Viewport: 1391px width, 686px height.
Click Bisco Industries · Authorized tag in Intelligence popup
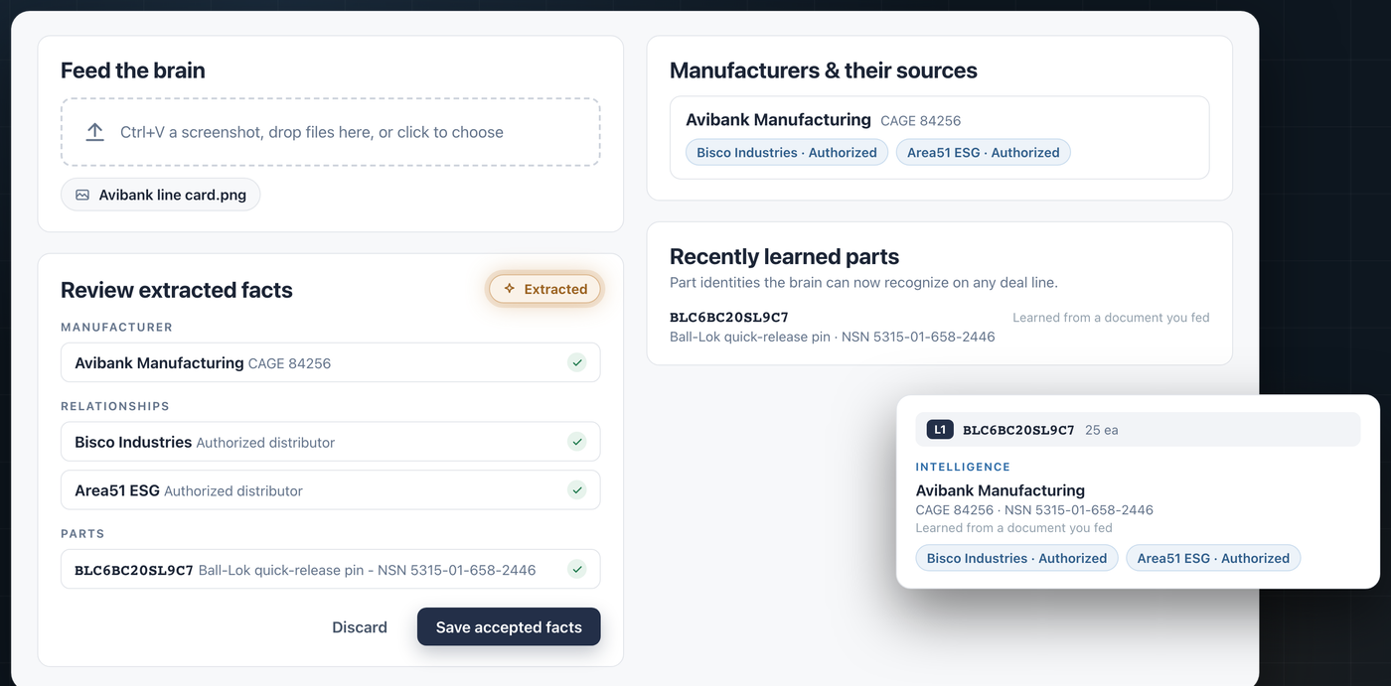click(1016, 558)
